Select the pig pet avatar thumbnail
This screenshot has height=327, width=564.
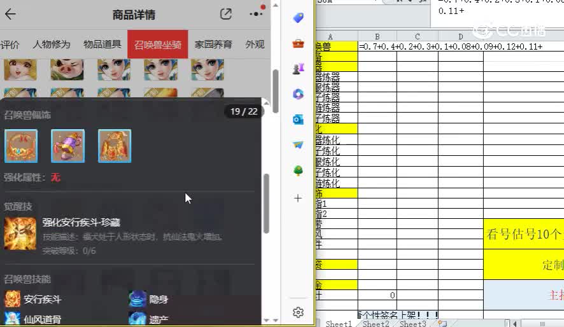(67, 69)
